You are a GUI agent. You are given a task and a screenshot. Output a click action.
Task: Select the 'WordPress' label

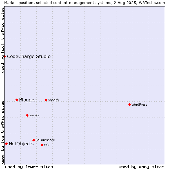coord(139,104)
